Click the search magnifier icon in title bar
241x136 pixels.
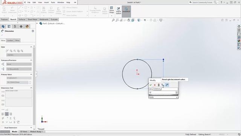[x=215, y=2]
